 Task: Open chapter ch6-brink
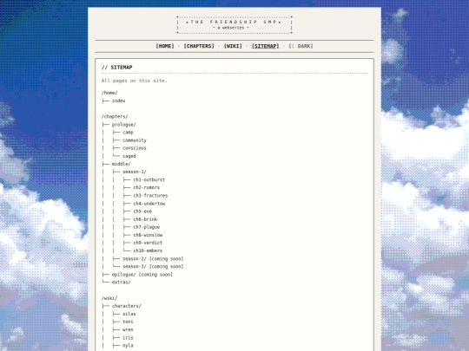[145, 219]
